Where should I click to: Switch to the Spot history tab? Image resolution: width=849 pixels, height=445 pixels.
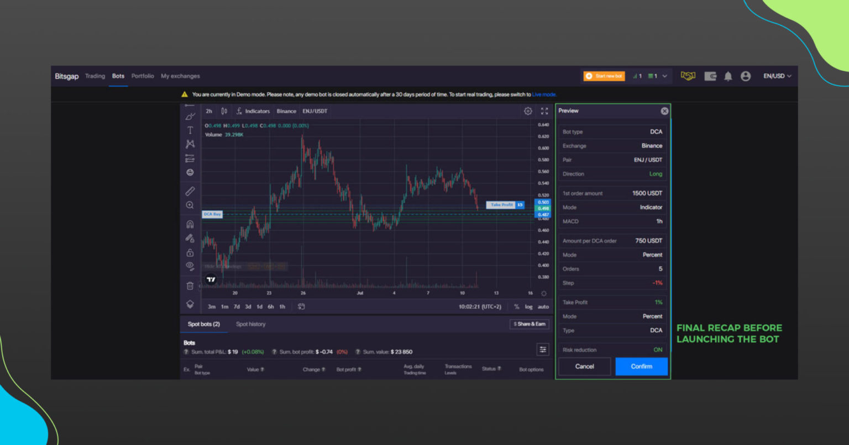click(x=250, y=324)
